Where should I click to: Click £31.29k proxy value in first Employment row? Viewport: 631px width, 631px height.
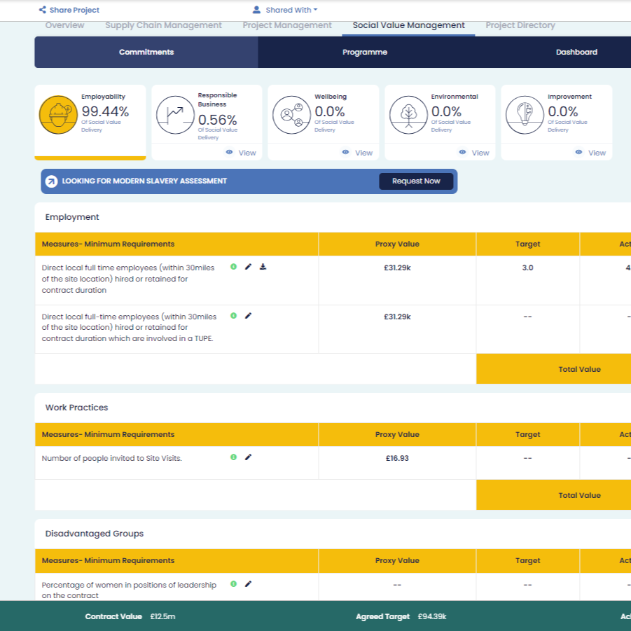397,268
